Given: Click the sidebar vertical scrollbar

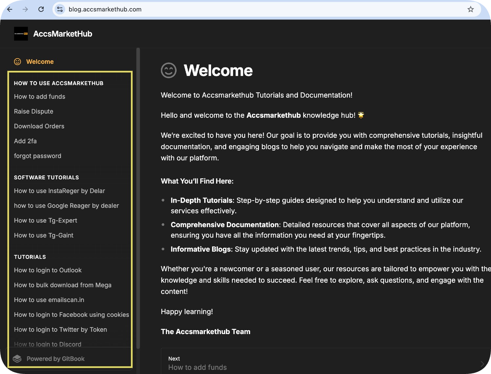Looking at the screenshot, I should pos(138,198).
